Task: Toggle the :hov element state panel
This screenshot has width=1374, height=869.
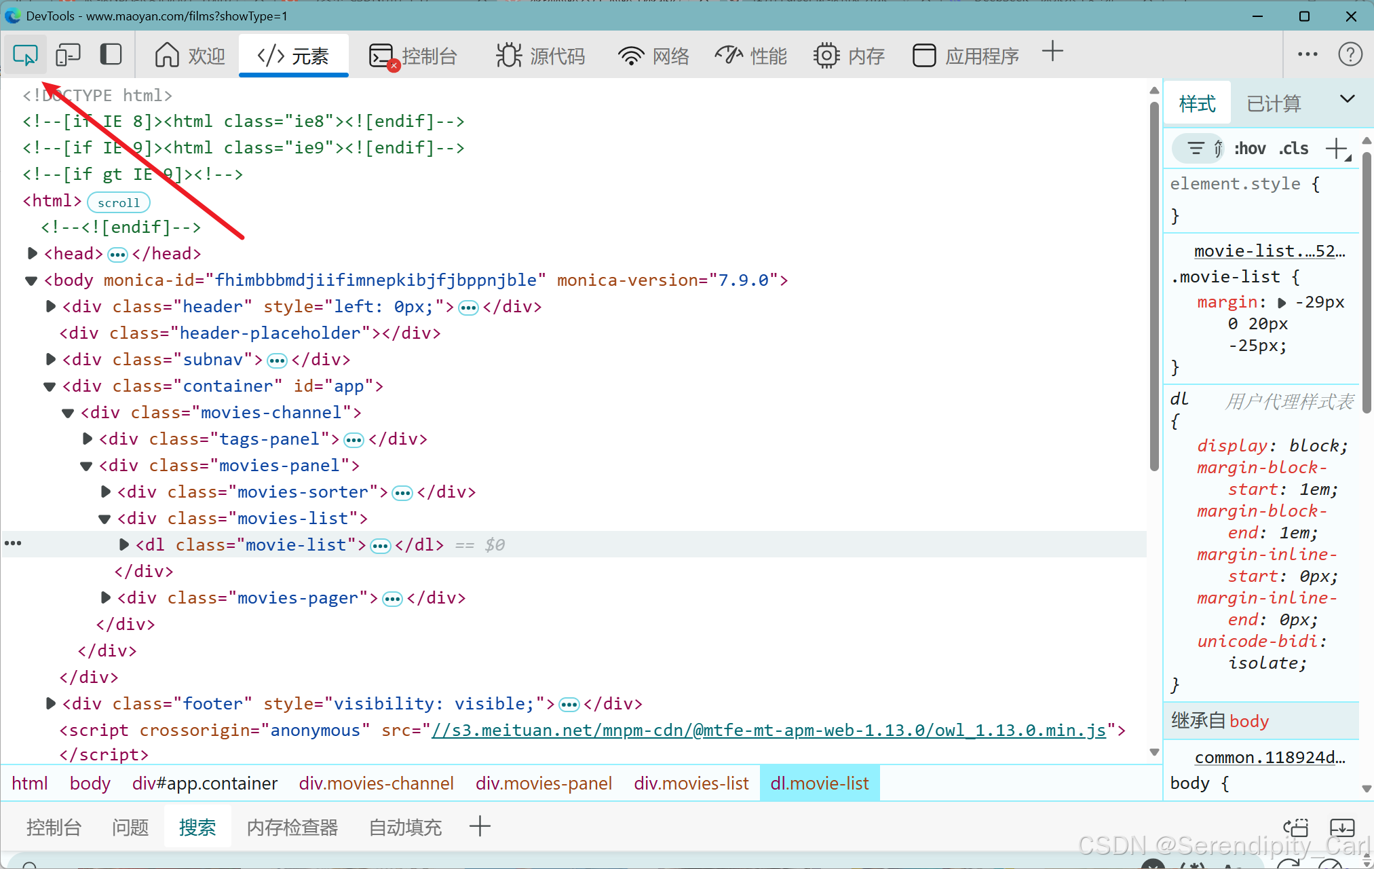Action: (1250, 149)
